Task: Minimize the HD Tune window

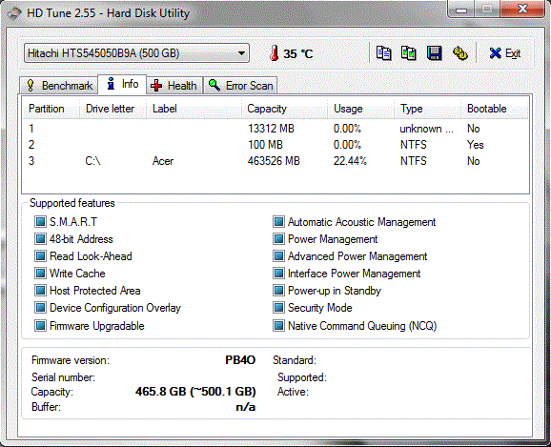Action: click(461, 10)
